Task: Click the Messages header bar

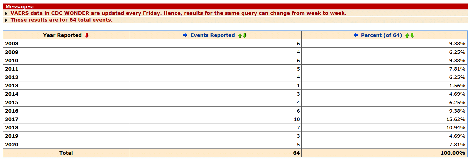Action: [235, 6]
